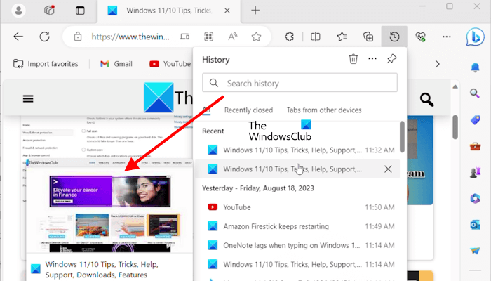Open Settings and more ellipsis menu
The height and width of the screenshot is (281, 491).
pyautogui.click(x=447, y=37)
